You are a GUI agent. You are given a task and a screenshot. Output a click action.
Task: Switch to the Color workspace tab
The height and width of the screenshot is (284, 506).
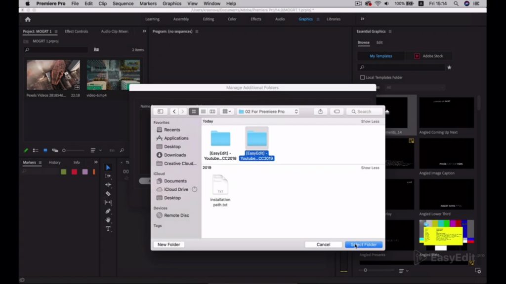click(232, 19)
